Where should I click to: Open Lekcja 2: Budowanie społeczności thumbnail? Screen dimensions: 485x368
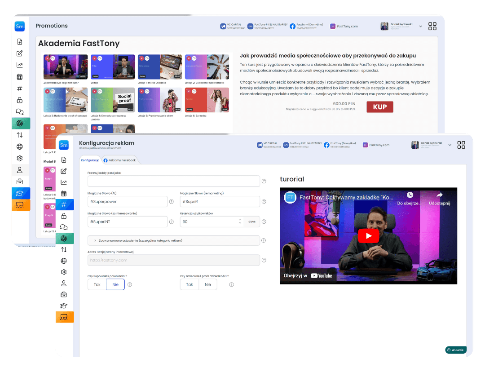point(207,67)
